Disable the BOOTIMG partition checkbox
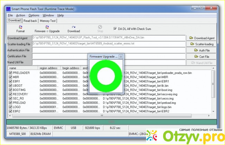 coord(10,90)
